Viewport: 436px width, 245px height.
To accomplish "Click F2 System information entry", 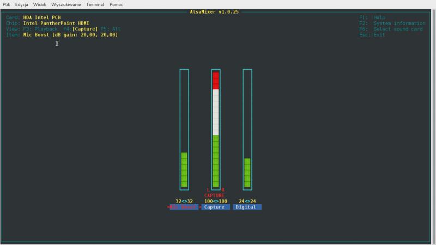I will (x=391, y=23).
